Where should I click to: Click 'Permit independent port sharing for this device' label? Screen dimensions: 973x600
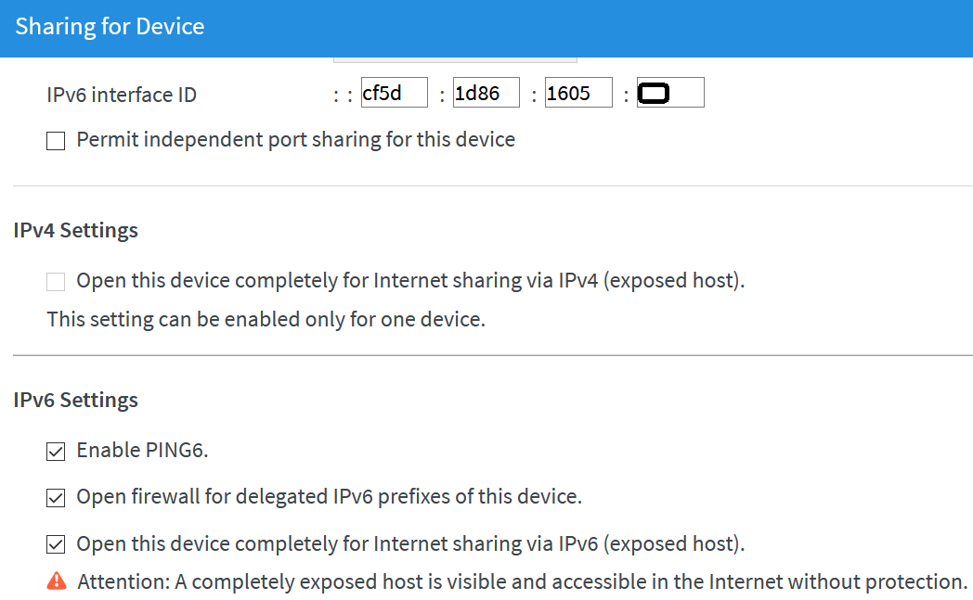[x=296, y=139]
